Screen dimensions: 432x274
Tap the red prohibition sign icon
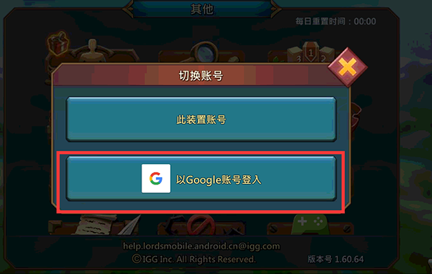pos(201,225)
